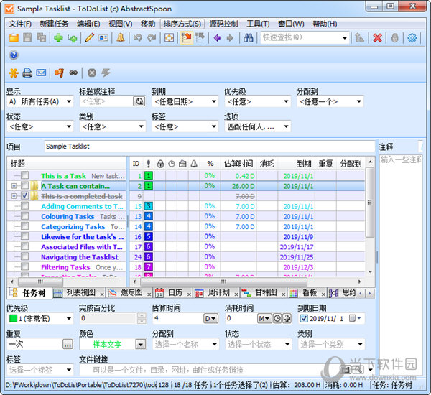Image resolution: width=431 pixels, height=395 pixels.
Task: Toggle the due date checkbox
Action: point(303,318)
